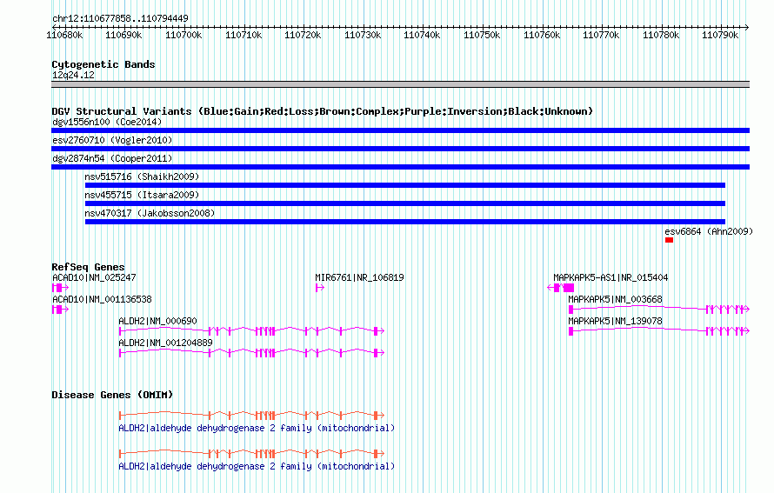This screenshot has height=493, width=774.
Task: Click the red esv6864 loss variant marker
Action: [669, 240]
